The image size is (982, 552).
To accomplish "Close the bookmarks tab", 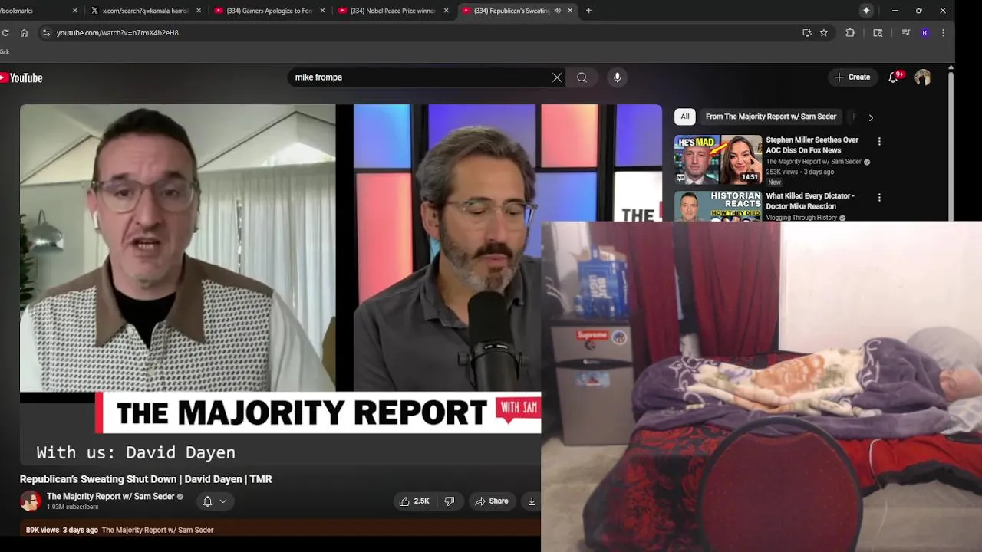I will pyautogui.click(x=74, y=11).
